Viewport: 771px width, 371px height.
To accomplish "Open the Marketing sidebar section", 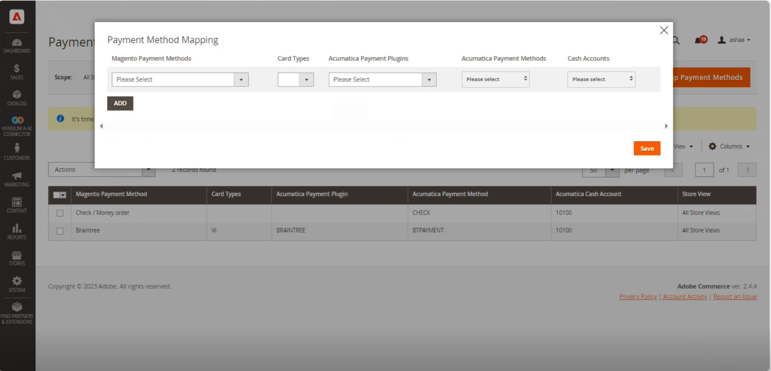I will click(x=17, y=179).
